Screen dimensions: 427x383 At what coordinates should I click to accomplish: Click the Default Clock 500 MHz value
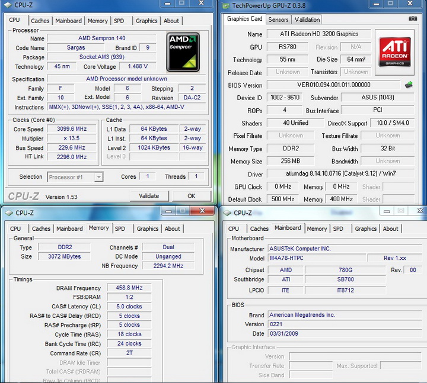(283, 199)
